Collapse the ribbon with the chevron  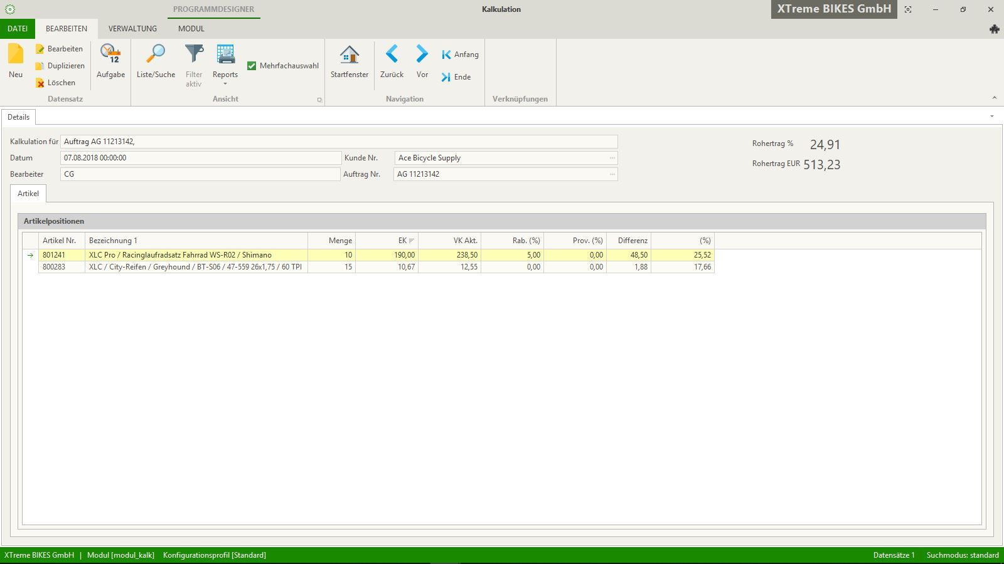pyautogui.click(x=994, y=98)
